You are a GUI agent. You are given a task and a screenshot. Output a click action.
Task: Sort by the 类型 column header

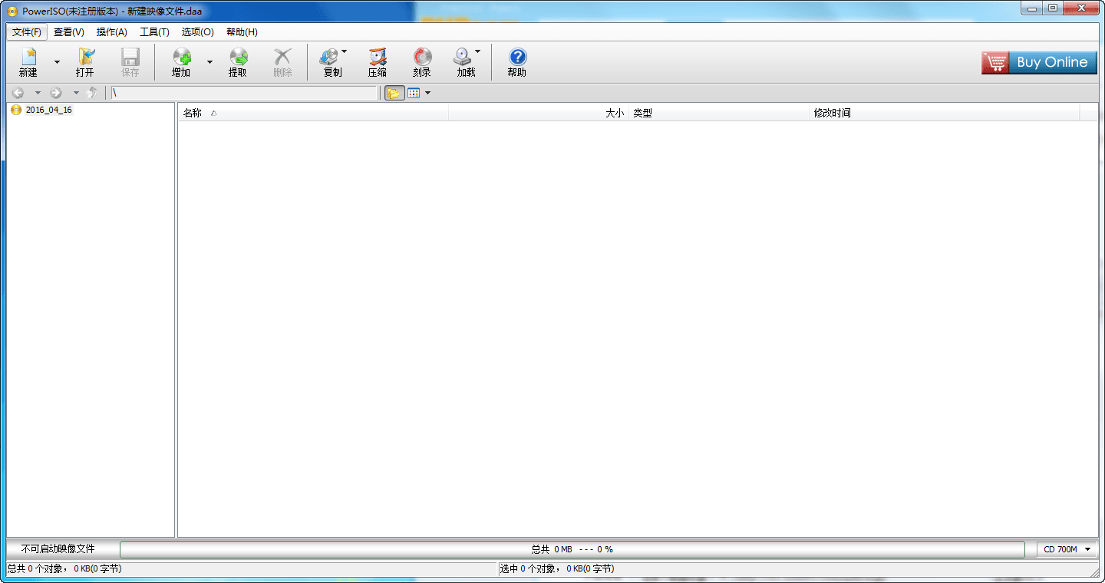[720, 113]
